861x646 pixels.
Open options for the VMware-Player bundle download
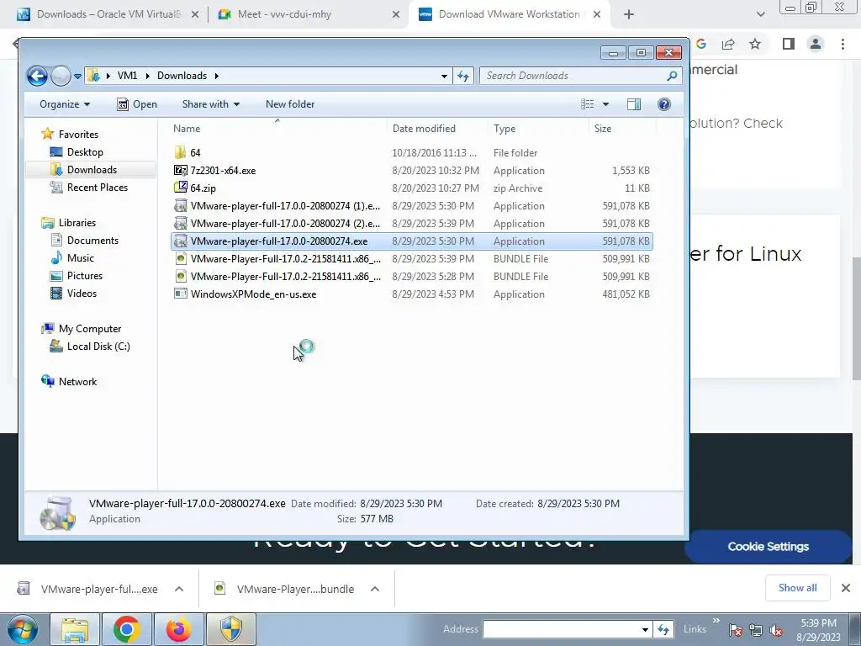[375, 589]
